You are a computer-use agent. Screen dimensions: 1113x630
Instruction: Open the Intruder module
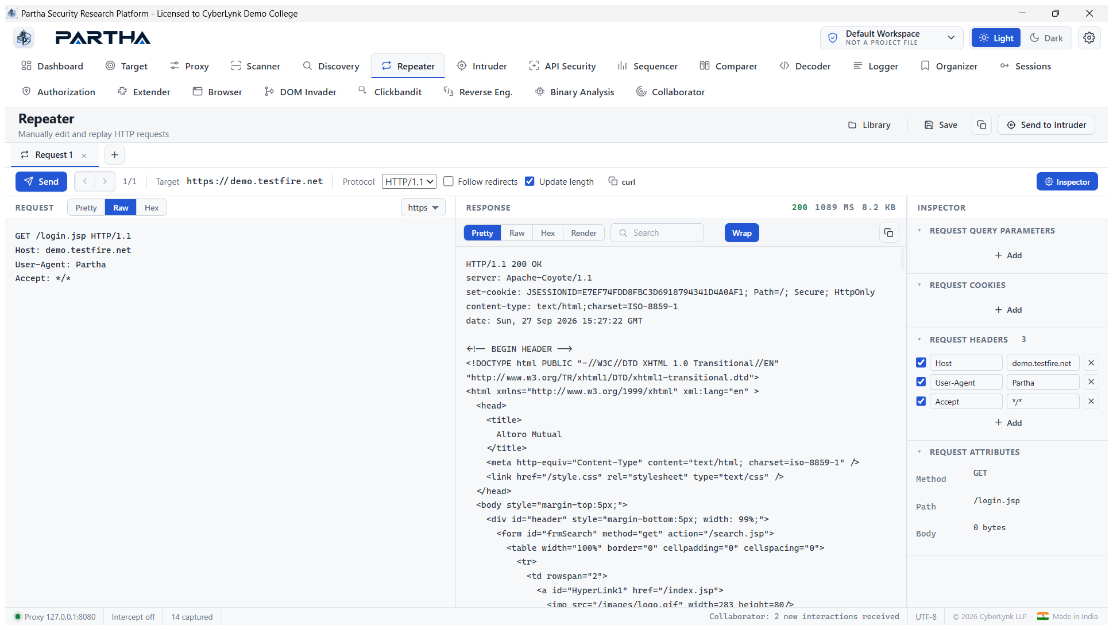(482, 66)
